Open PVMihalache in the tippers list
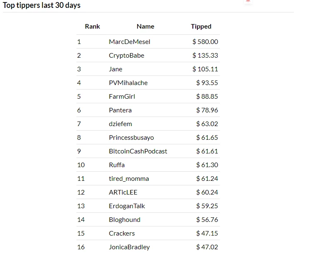310x253 pixels. (x=128, y=83)
